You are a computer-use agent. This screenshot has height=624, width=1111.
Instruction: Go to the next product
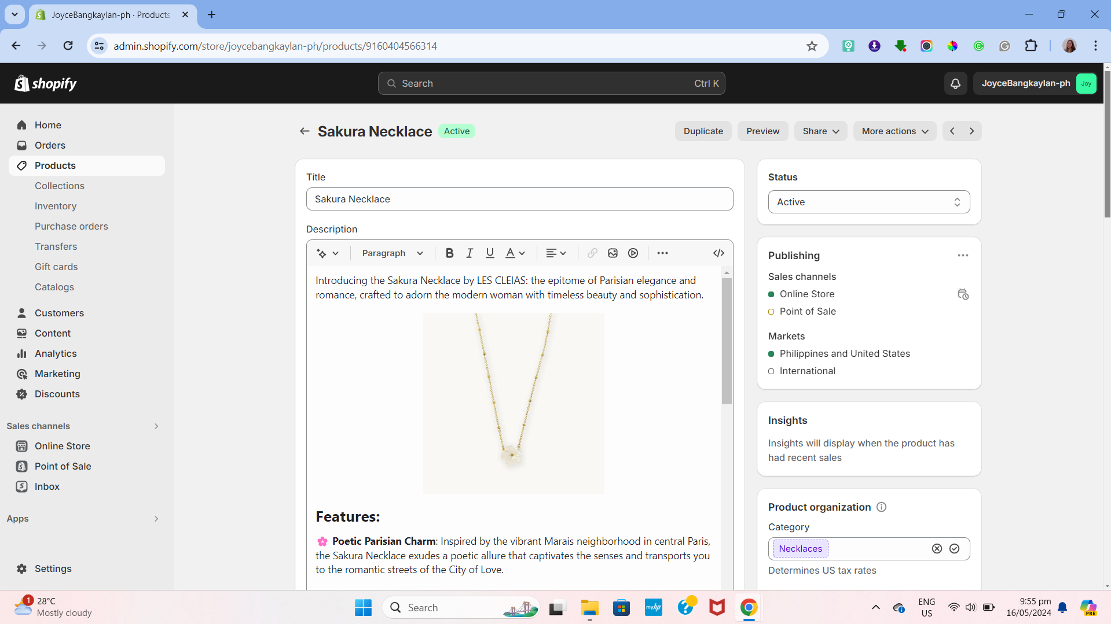[x=972, y=131]
